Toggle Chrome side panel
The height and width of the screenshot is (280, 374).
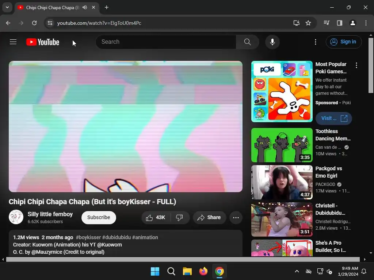coord(339,23)
